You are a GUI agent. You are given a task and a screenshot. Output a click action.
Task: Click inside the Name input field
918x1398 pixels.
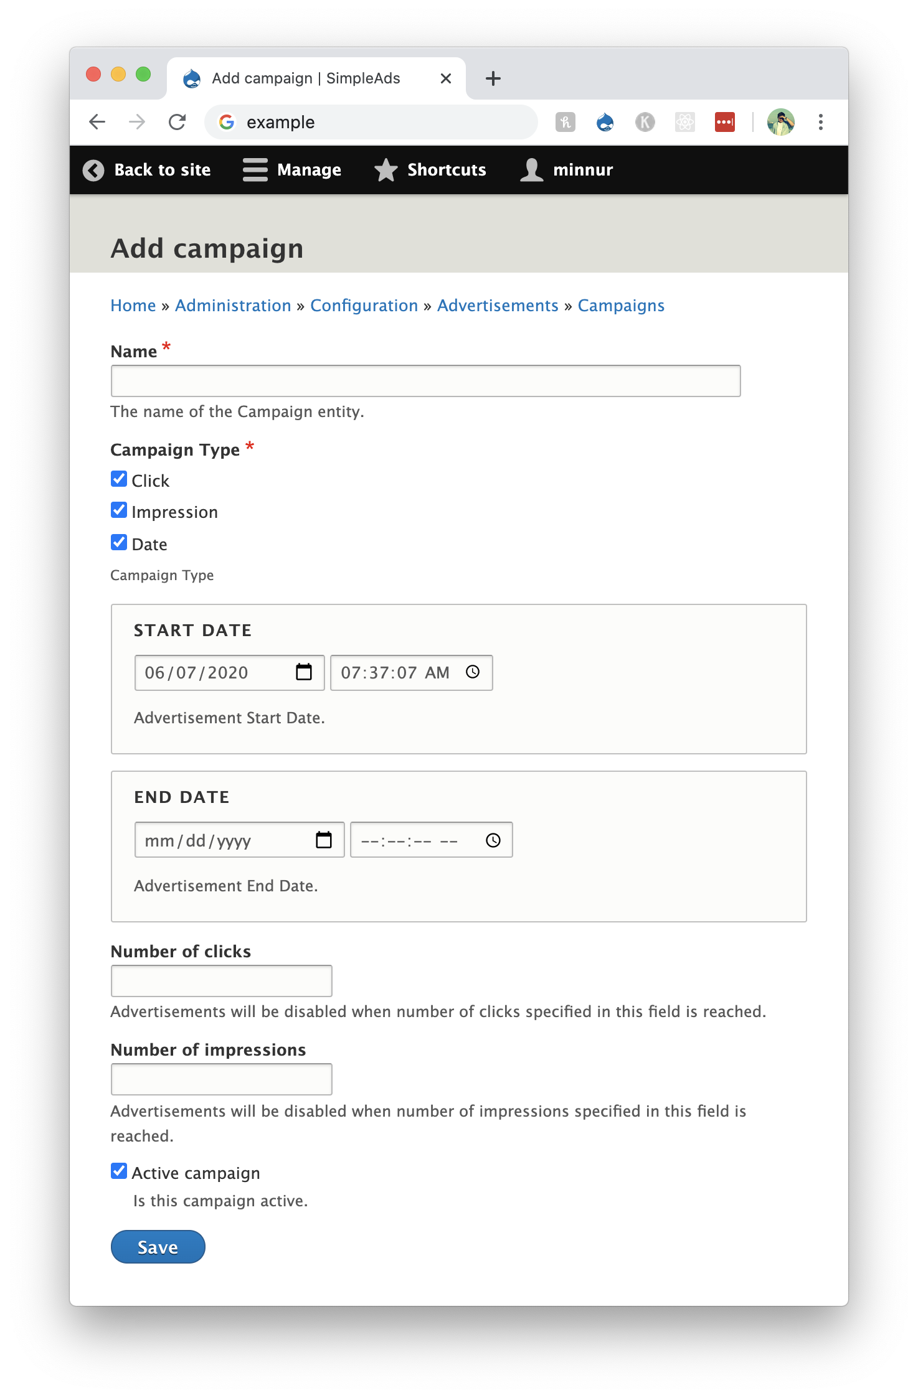(x=425, y=380)
